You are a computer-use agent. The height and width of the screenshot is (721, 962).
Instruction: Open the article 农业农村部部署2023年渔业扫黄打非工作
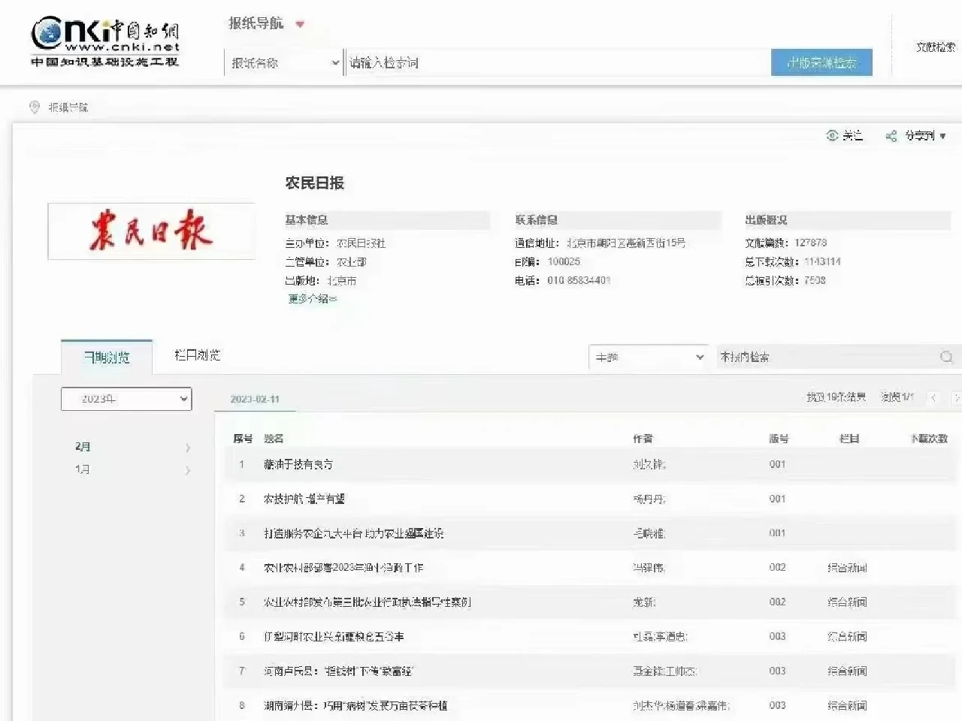click(x=343, y=568)
